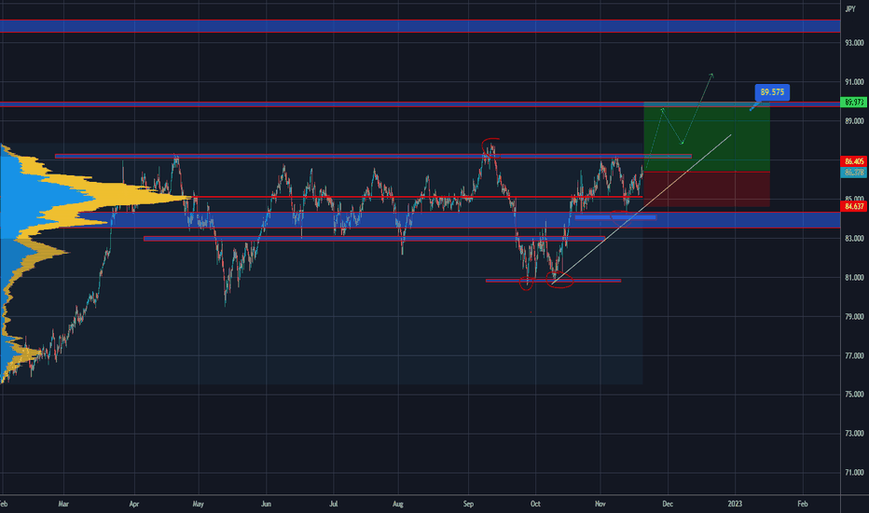Image resolution: width=869 pixels, height=513 pixels.
Task: Click the JPY currency label
Action: tap(850, 9)
